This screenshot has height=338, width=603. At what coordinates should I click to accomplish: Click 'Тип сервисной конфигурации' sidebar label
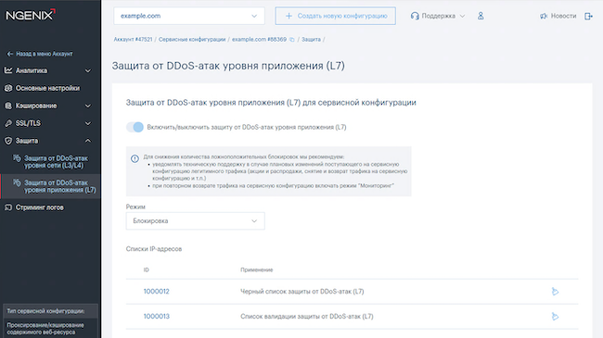coord(45,311)
